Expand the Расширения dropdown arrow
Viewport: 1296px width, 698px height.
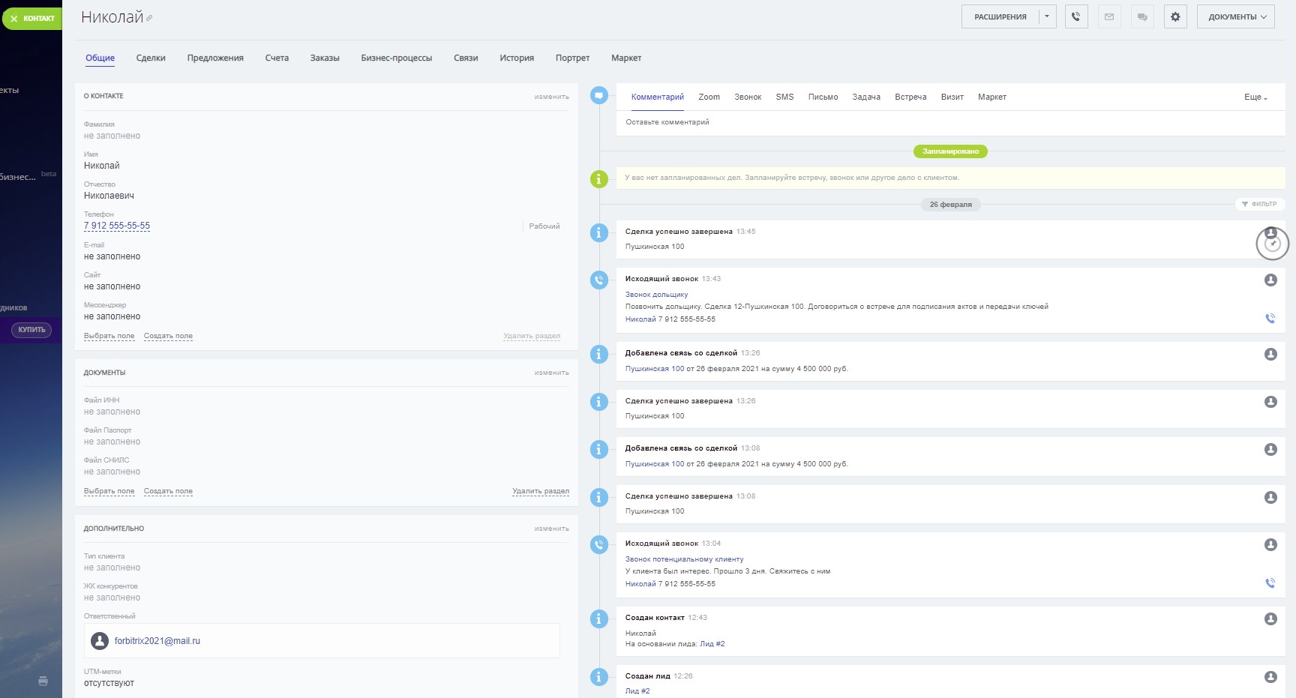pyautogui.click(x=1047, y=16)
